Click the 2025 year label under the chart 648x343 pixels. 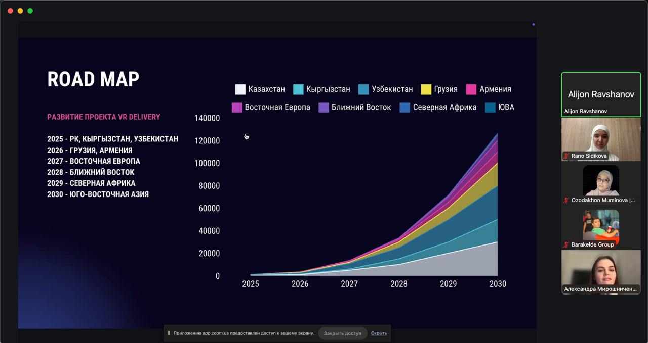click(251, 284)
